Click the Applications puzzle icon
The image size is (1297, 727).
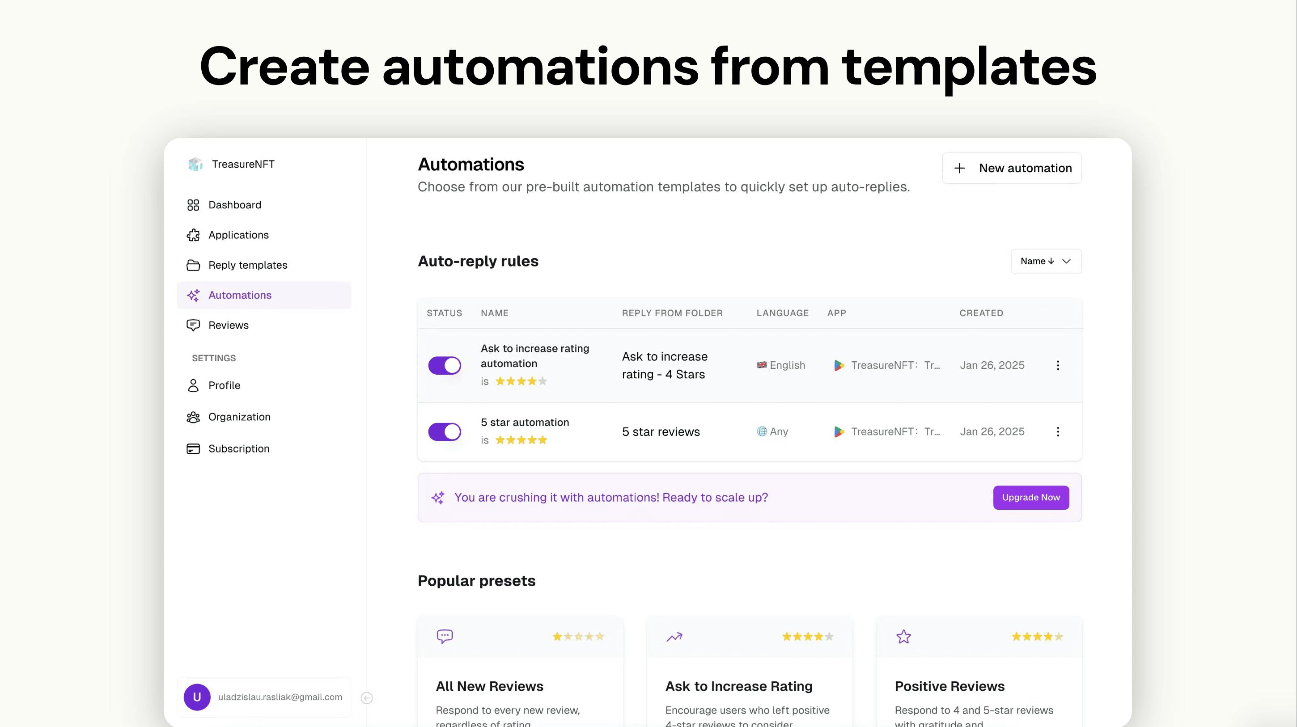click(193, 235)
